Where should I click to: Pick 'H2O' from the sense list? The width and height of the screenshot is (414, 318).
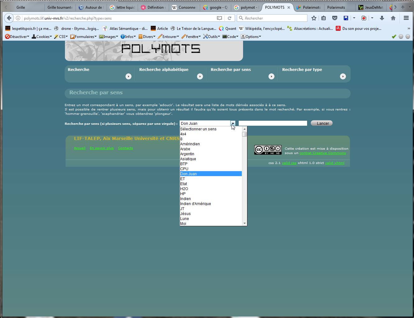point(211,189)
